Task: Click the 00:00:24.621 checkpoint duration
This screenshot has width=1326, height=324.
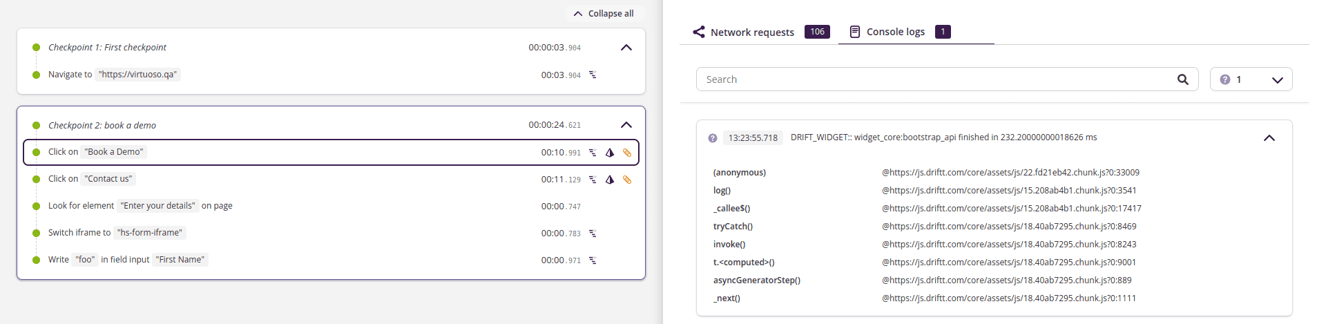Action: [555, 125]
